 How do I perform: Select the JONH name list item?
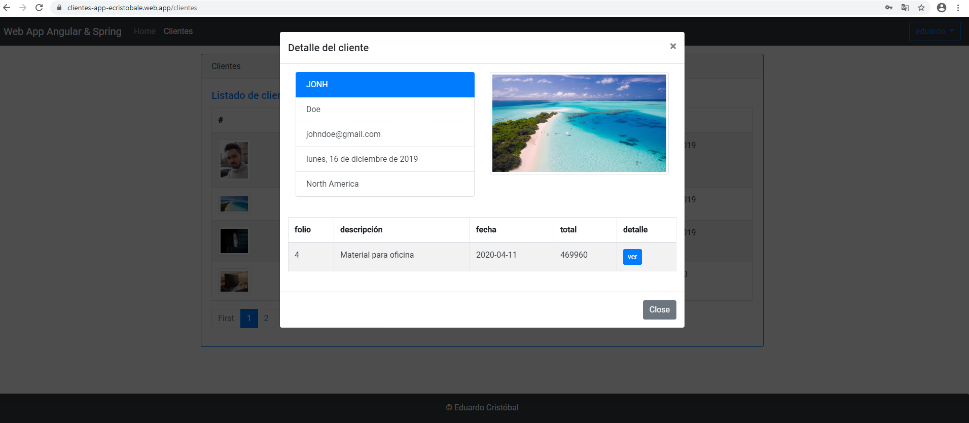pyautogui.click(x=385, y=85)
